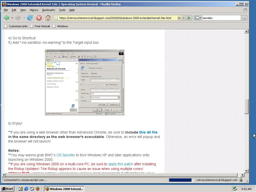Click the search magnifier button
Viewport: 256px width, 192px height.
244,18
